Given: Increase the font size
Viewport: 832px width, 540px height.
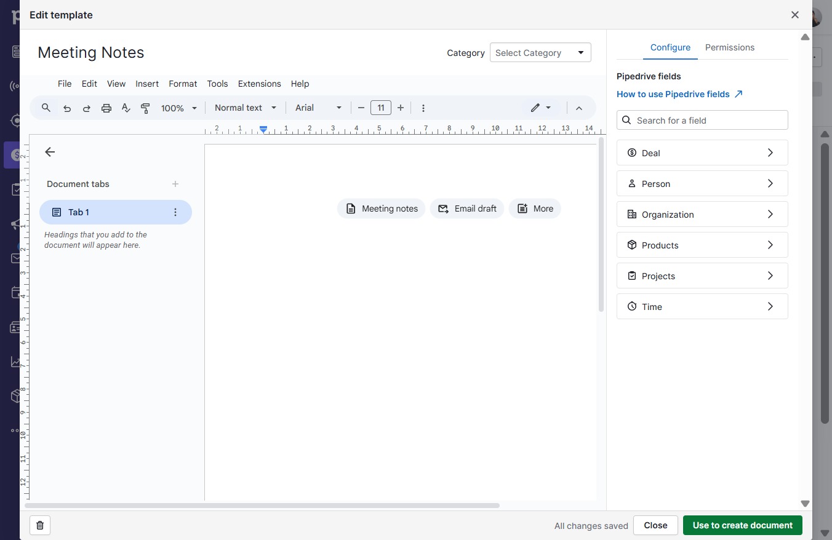Looking at the screenshot, I should [401, 108].
